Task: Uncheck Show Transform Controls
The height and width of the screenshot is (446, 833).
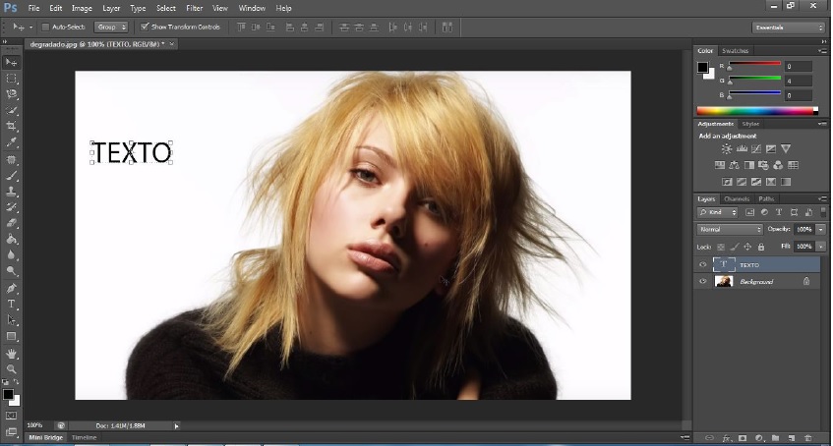Action: click(x=145, y=27)
